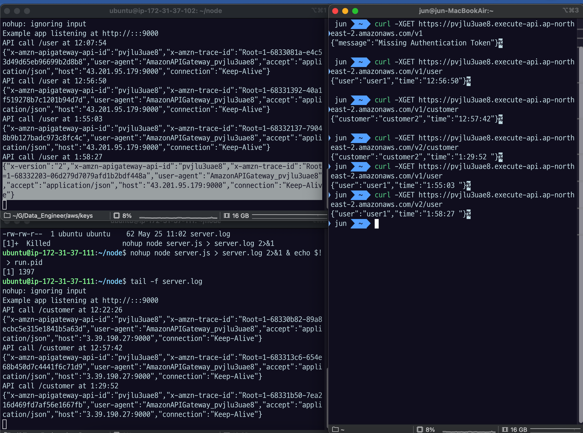This screenshot has width=583, height=433.
Task: Click the home folder icon in the jun window's status bar
Action: point(335,429)
